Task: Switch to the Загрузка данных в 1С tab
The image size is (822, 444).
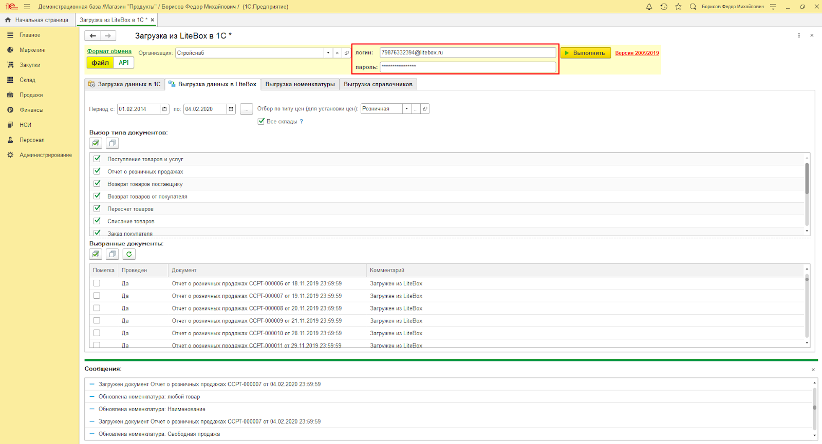Action: pos(124,84)
